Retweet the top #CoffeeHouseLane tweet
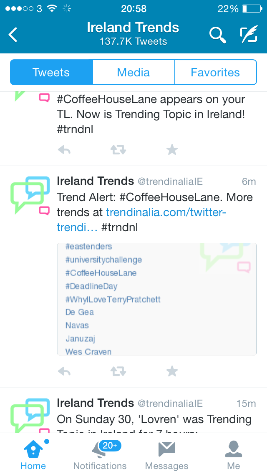267x474 pixels. point(118,150)
